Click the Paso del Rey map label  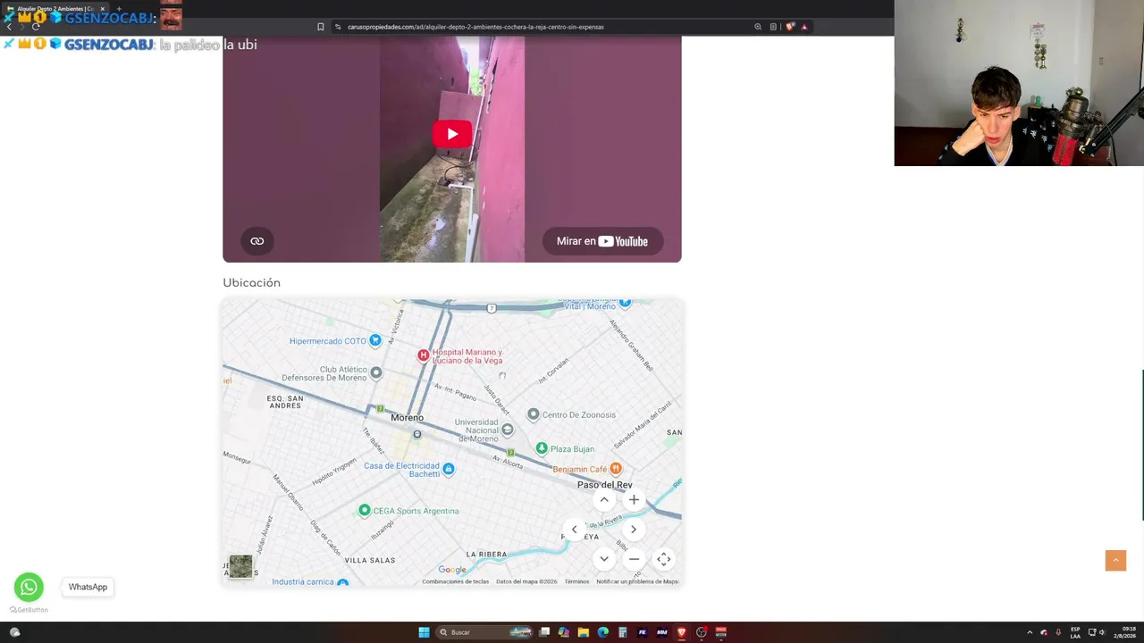coord(605,485)
